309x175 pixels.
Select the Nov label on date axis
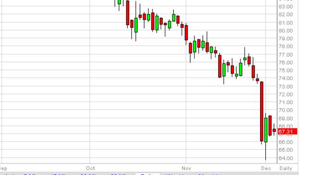pyautogui.click(x=186, y=168)
